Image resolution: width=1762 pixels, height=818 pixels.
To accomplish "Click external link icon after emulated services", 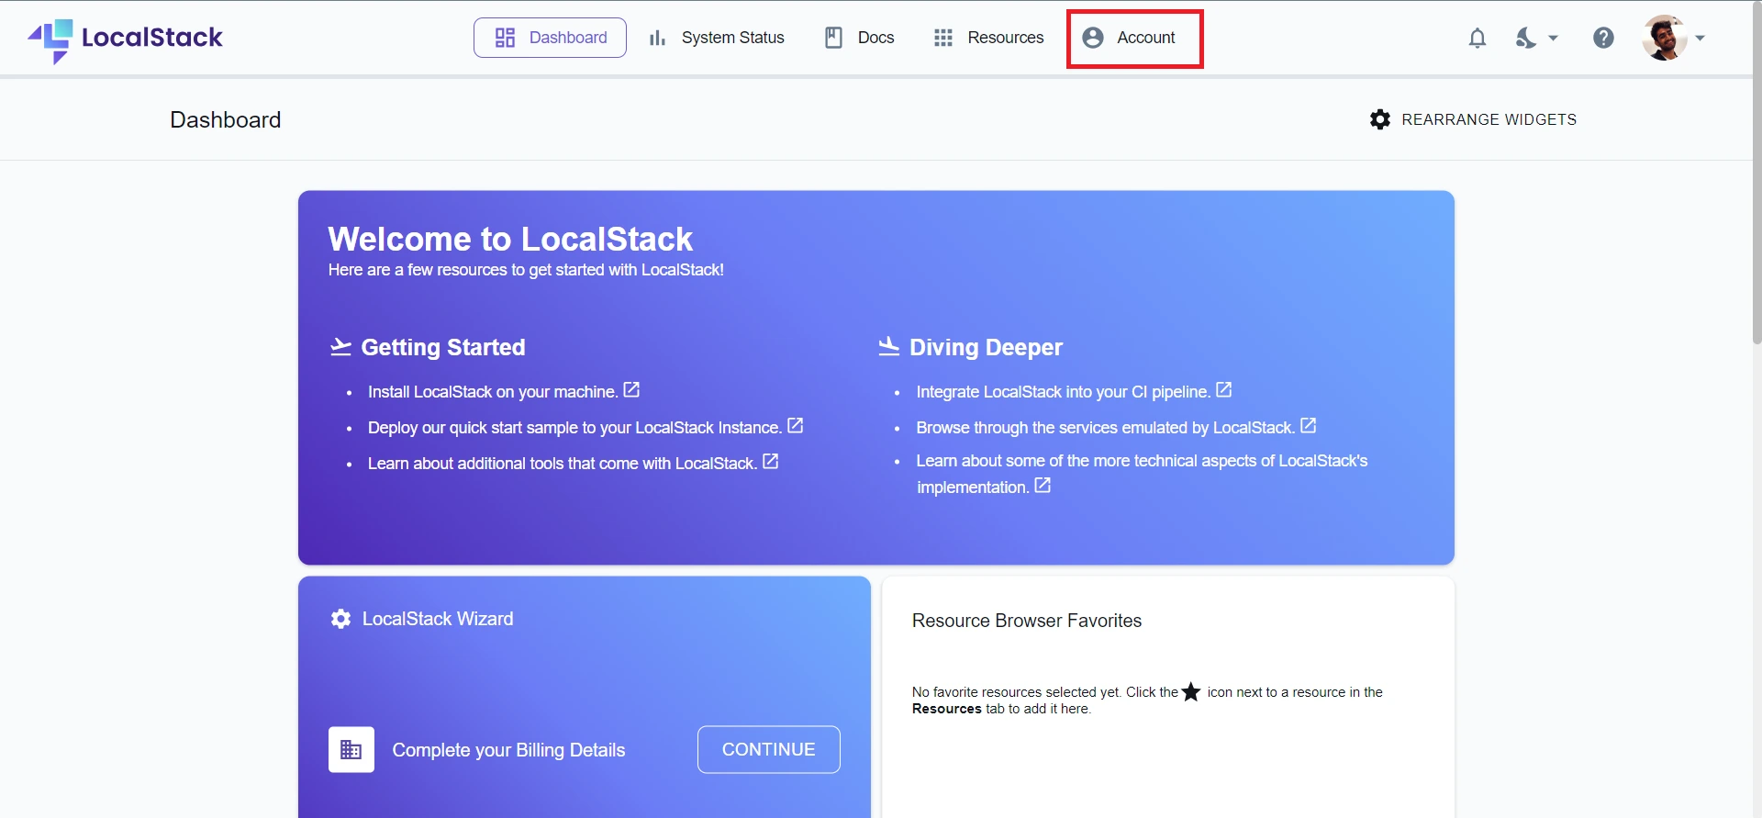I will point(1308,426).
